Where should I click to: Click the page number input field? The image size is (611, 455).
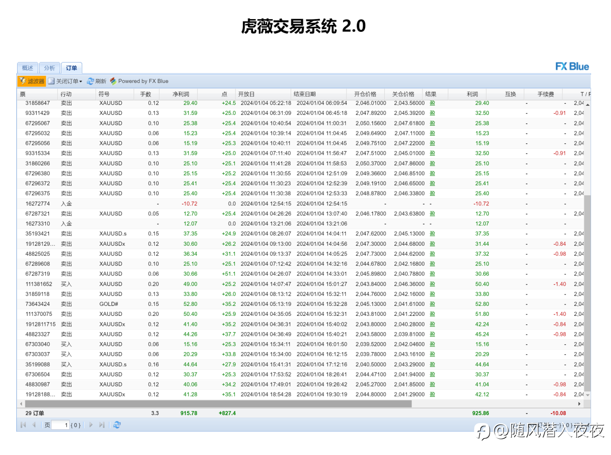coord(61,425)
